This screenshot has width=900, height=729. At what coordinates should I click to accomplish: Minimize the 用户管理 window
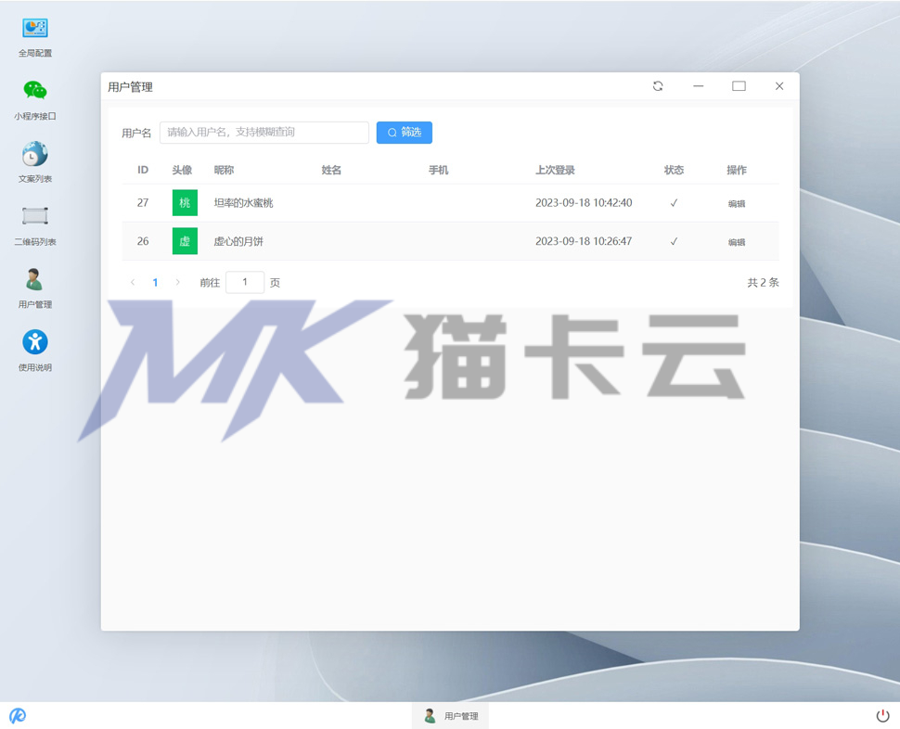tap(699, 86)
